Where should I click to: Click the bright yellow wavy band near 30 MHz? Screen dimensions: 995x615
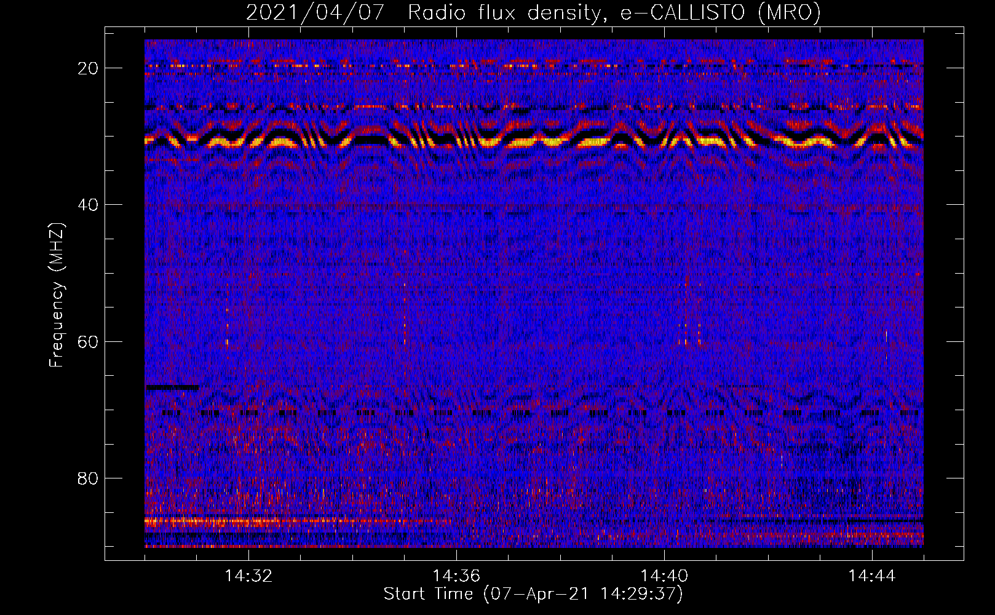coord(534,141)
